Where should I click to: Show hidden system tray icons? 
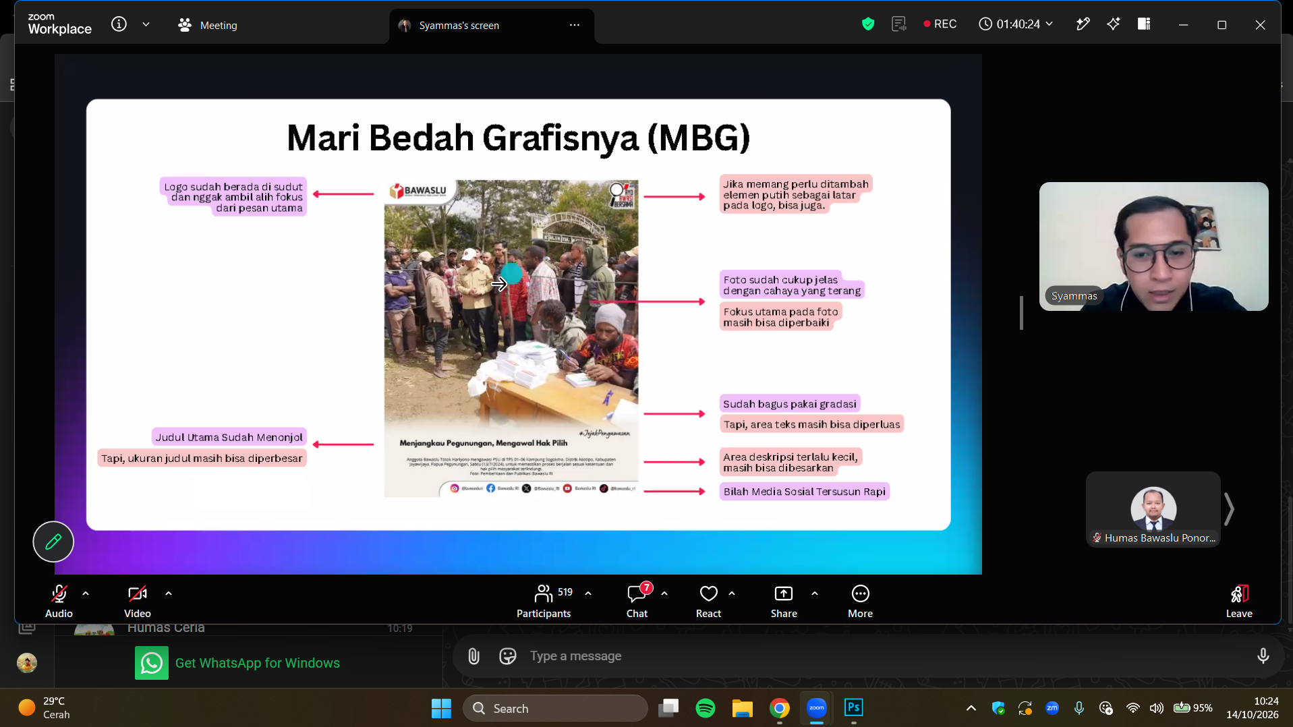(971, 708)
